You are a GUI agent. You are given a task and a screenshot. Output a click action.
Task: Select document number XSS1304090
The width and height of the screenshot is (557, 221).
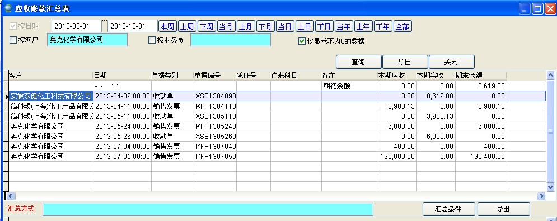(216, 96)
